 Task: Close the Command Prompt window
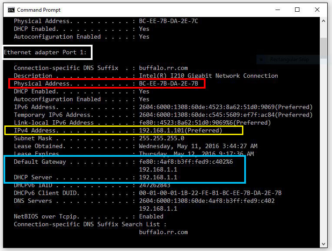coord(317,10)
